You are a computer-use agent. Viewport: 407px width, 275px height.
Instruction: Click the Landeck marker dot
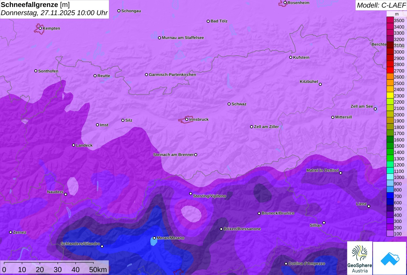[x=74, y=145]
